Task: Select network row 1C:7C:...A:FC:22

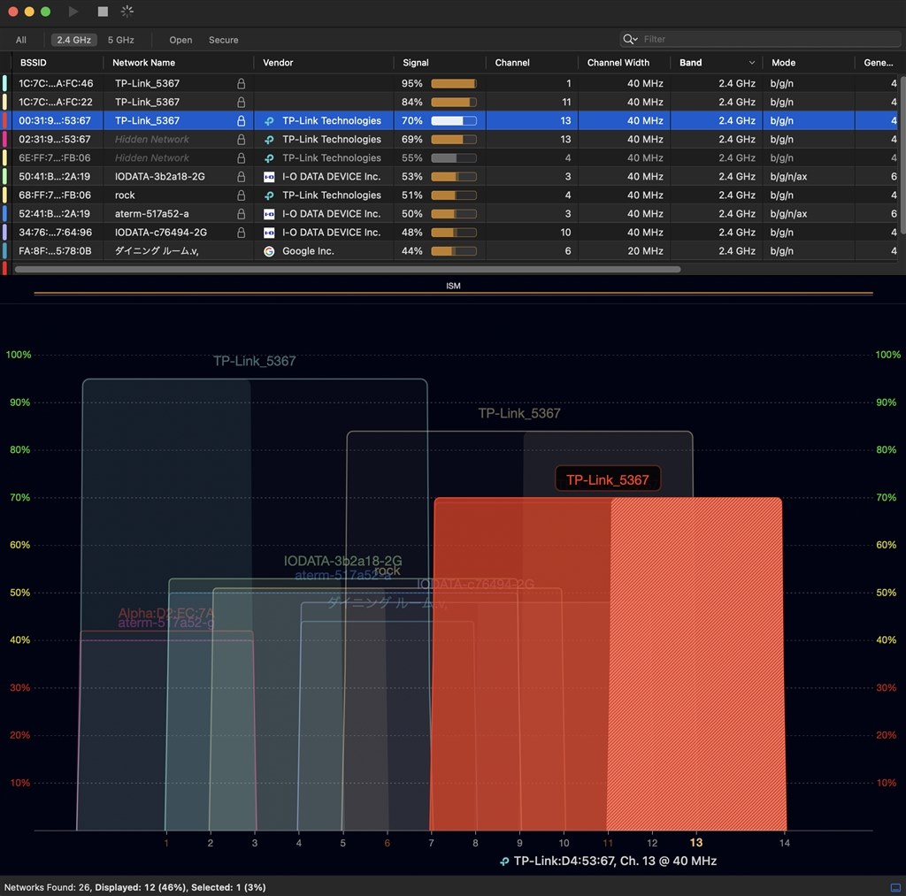Action: point(454,102)
